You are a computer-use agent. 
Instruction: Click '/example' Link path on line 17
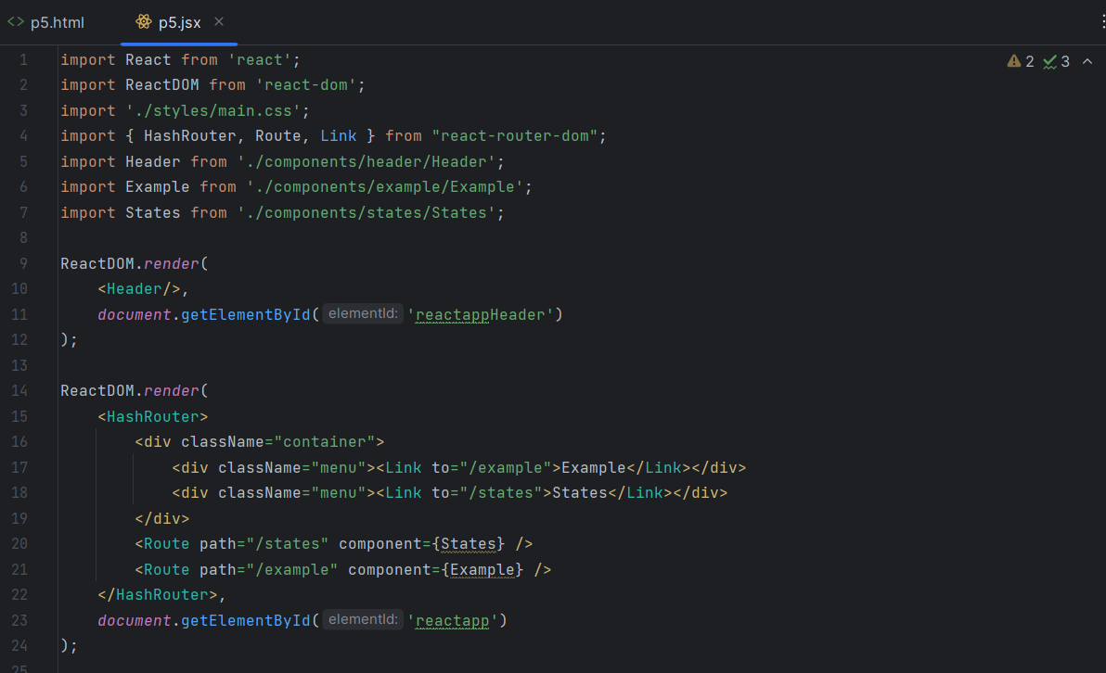(x=505, y=468)
